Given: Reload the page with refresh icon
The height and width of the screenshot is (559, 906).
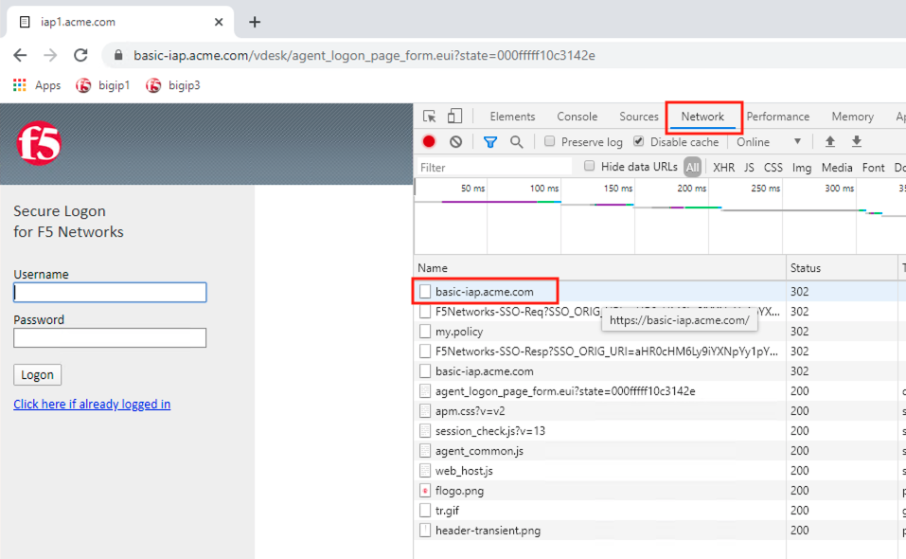Looking at the screenshot, I should (80, 56).
